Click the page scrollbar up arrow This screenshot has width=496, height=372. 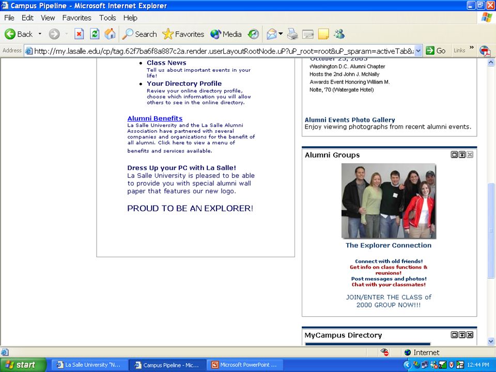(491, 63)
